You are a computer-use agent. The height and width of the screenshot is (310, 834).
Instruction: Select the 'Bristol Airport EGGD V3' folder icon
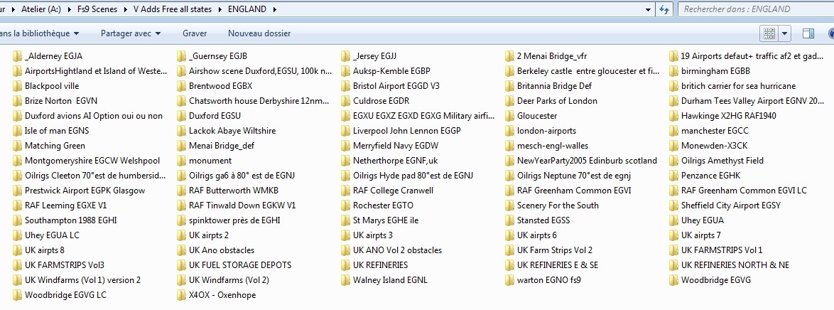pyautogui.click(x=346, y=86)
